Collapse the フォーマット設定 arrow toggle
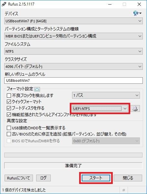The image size is (147, 194). click(37, 89)
